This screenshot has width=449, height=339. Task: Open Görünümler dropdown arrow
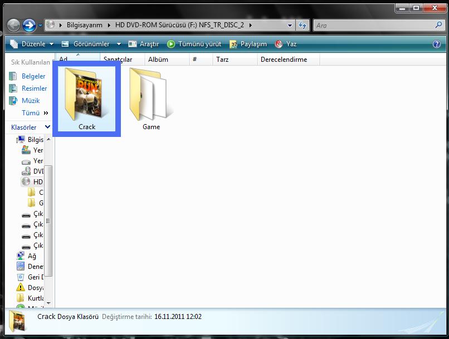click(119, 44)
